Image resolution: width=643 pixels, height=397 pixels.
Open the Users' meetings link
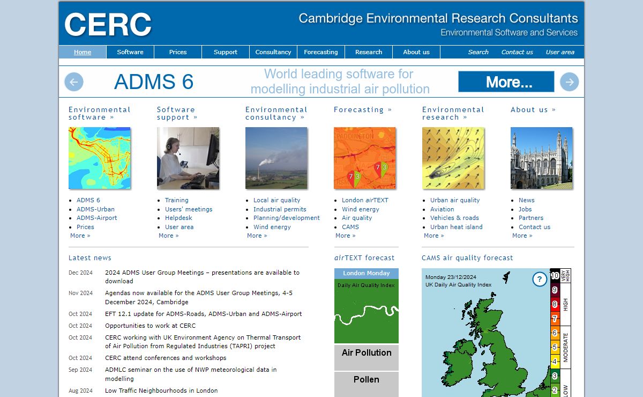189,209
